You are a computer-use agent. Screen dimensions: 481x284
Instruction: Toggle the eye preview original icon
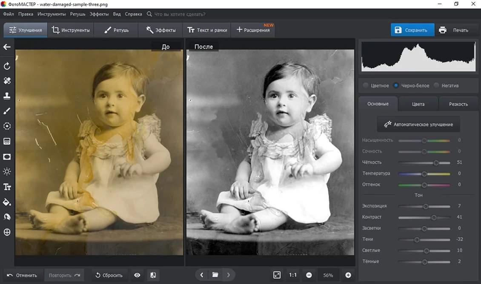137,275
